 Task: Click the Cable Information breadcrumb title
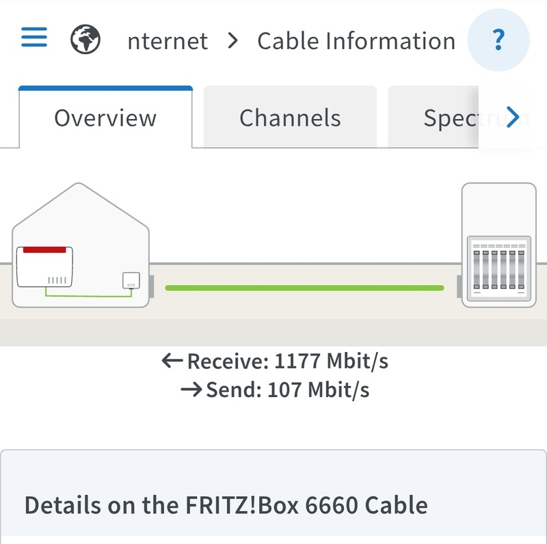pyautogui.click(x=356, y=41)
